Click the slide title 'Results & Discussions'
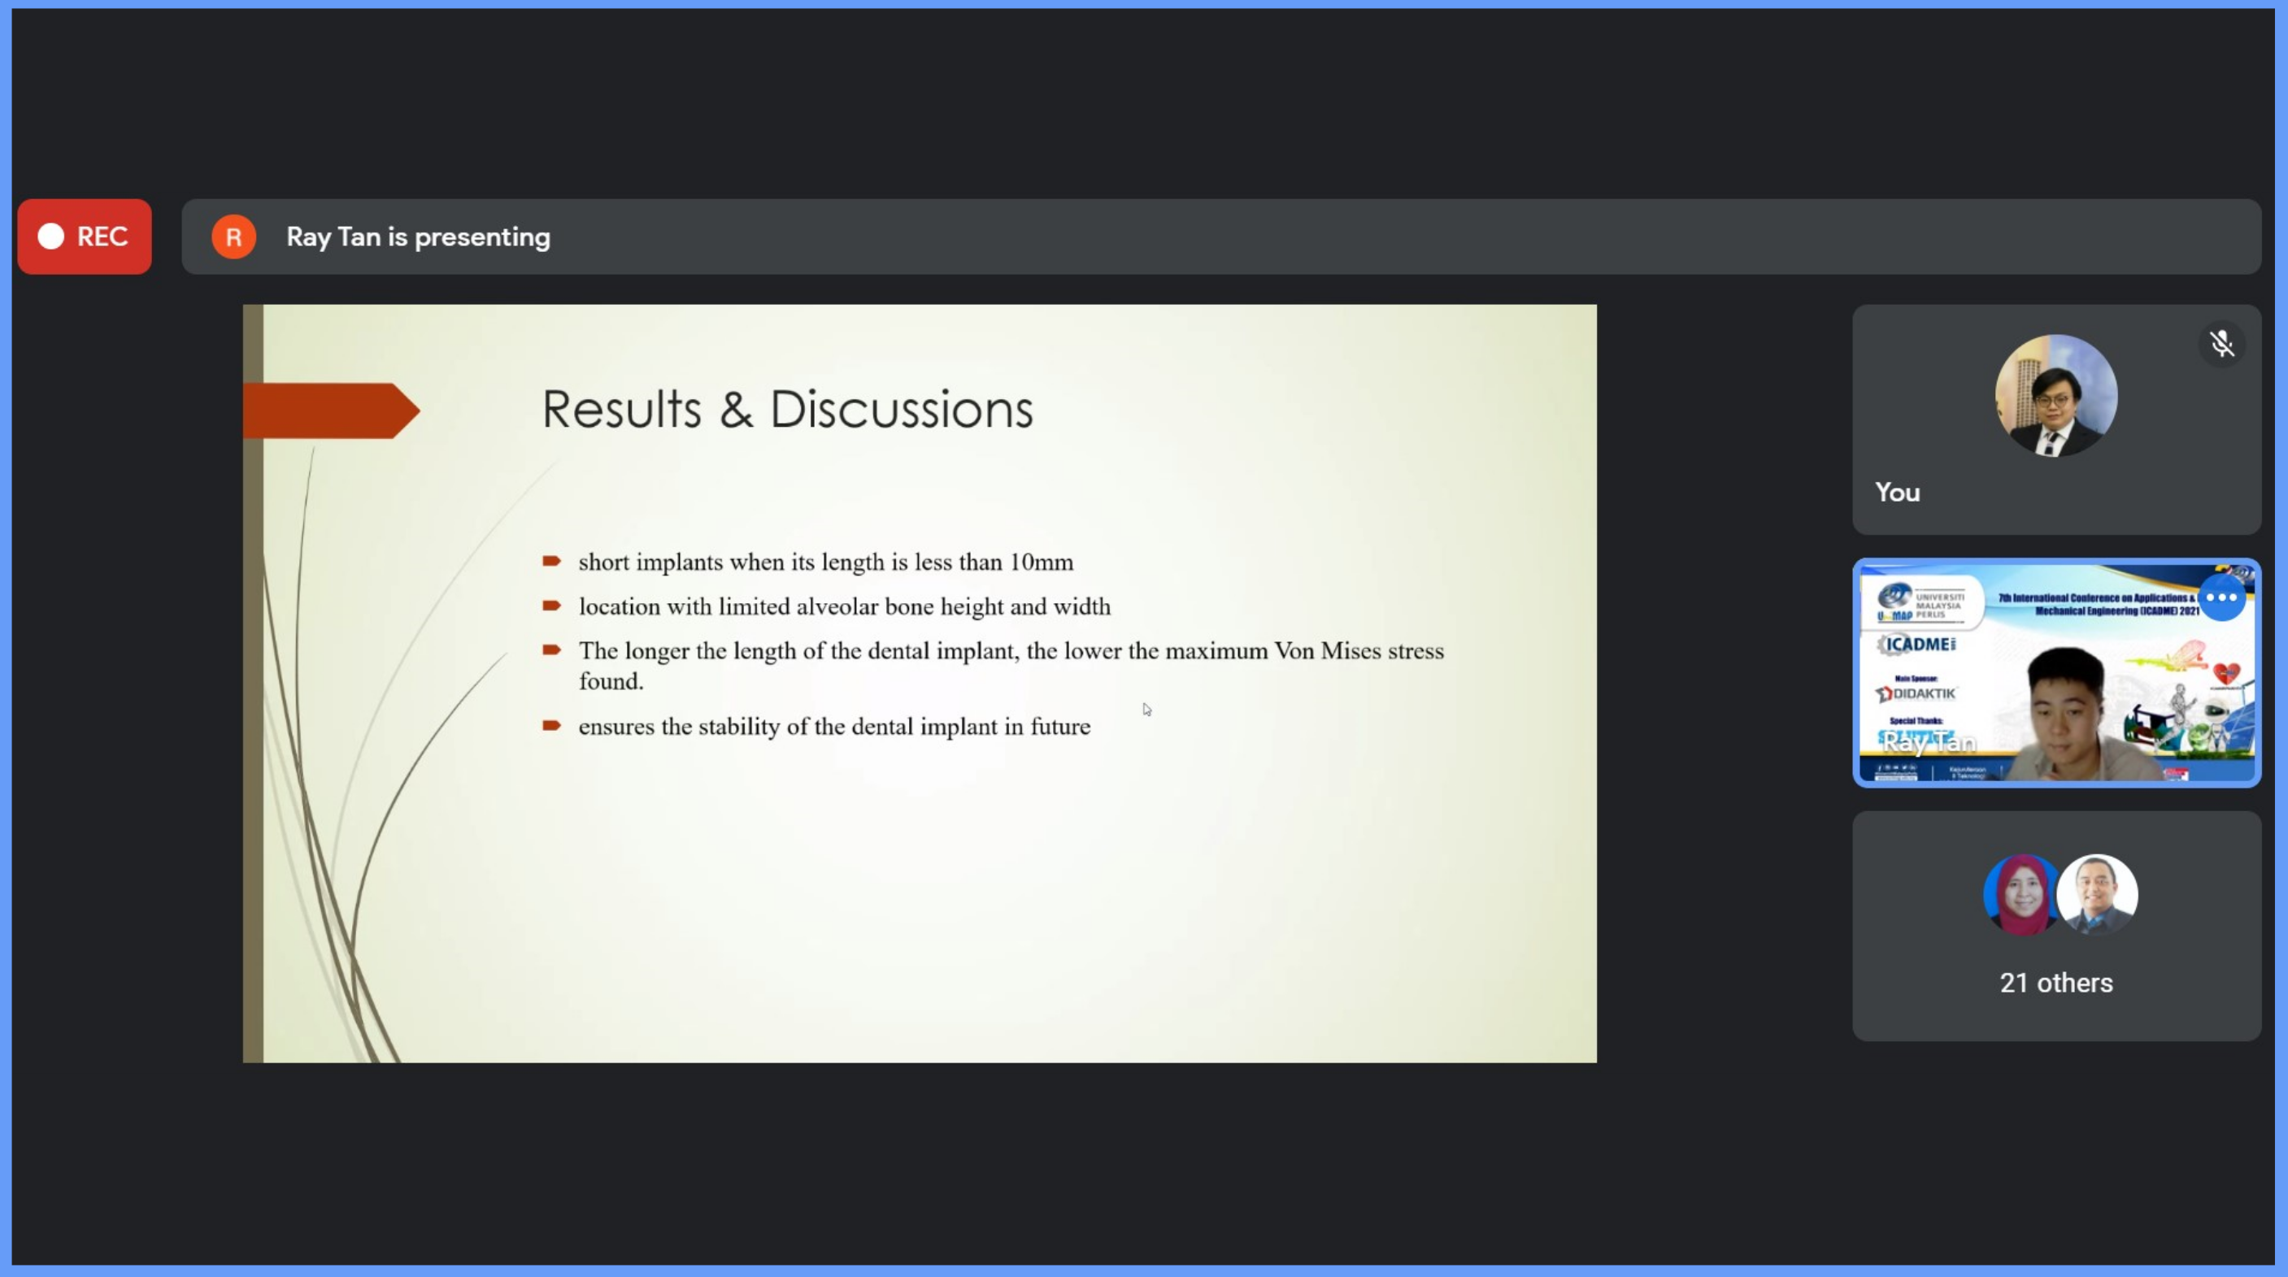The height and width of the screenshot is (1277, 2288). click(787, 410)
